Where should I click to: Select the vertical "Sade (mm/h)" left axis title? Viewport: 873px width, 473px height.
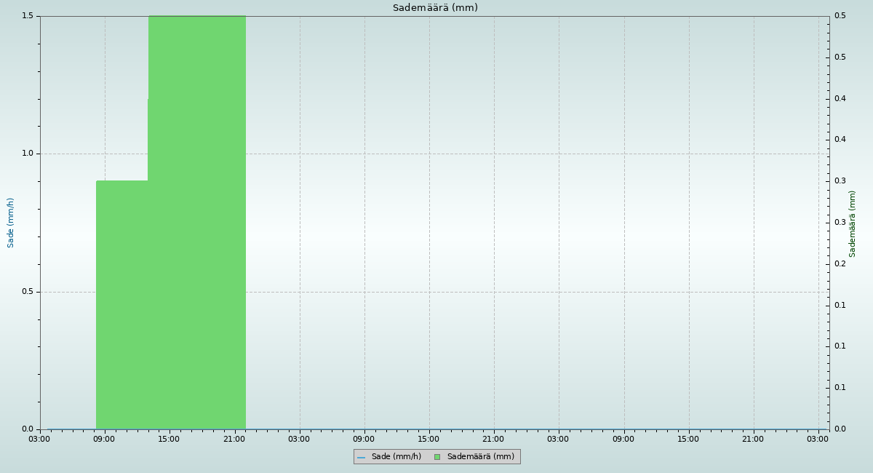pyautogui.click(x=11, y=223)
